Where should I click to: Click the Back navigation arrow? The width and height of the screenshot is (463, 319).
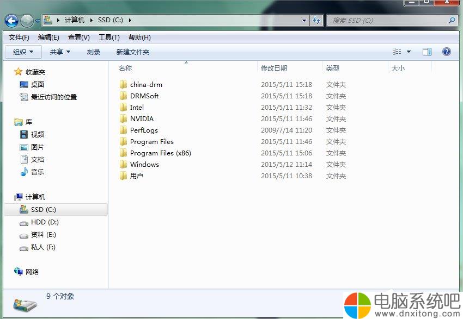11,20
